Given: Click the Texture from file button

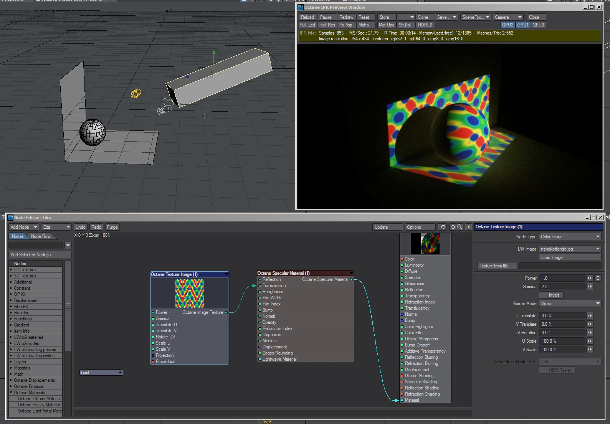Looking at the screenshot, I should coord(498,266).
